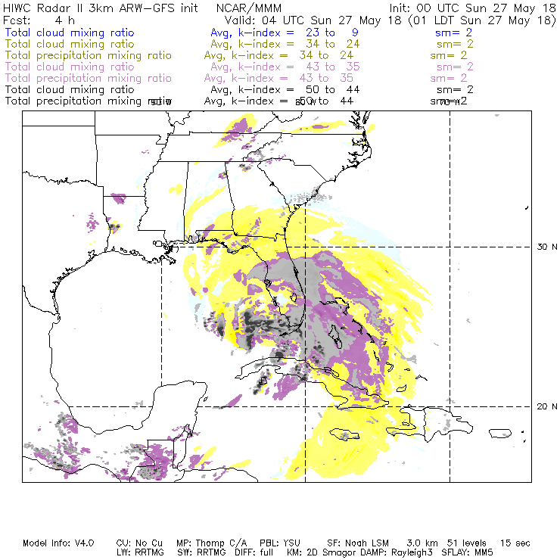
Task: Click the olive 'Total precipitation mixing ratio' label
Action: [x=89, y=55]
